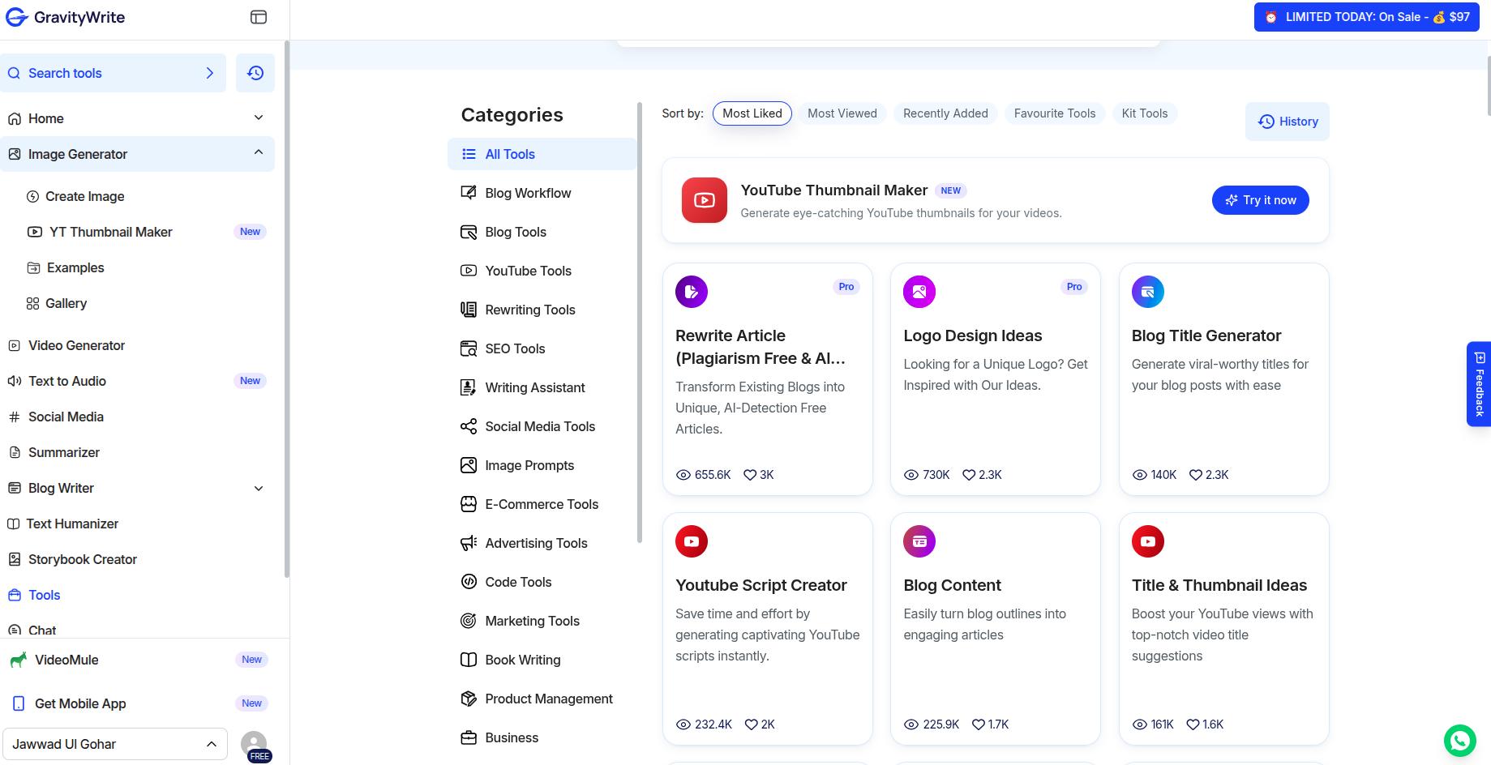This screenshot has height=765, width=1491.
Task: Click the Title & Thumbnail Ideas icon
Action: click(x=1148, y=541)
